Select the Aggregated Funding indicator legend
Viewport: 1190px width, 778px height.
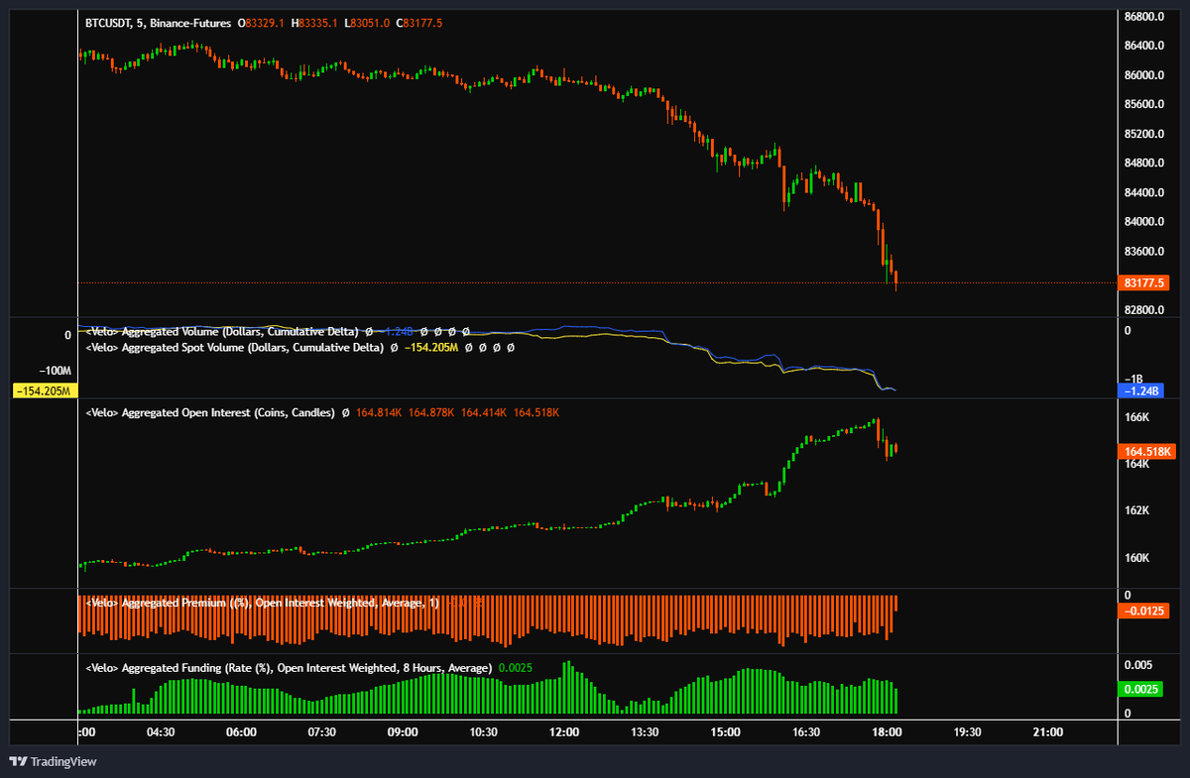tap(289, 668)
